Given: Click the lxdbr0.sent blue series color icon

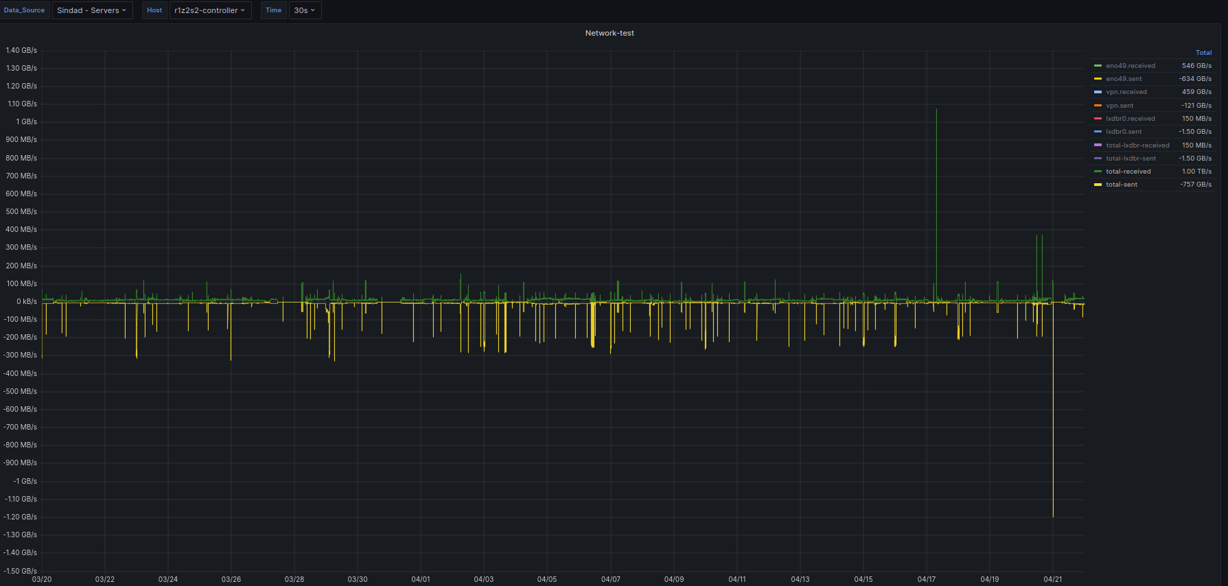Looking at the screenshot, I should [1098, 132].
